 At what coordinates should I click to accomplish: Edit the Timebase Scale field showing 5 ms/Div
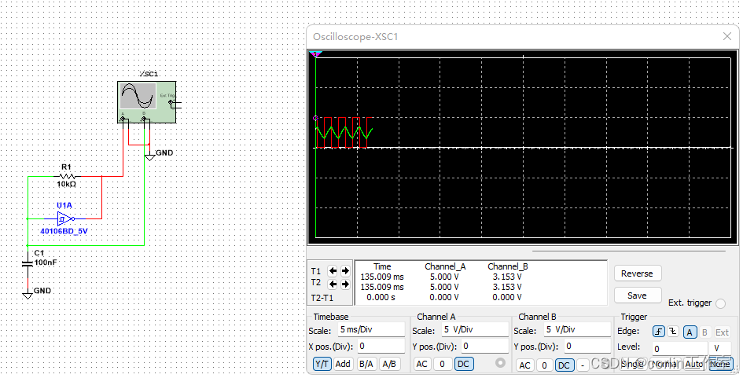(371, 330)
